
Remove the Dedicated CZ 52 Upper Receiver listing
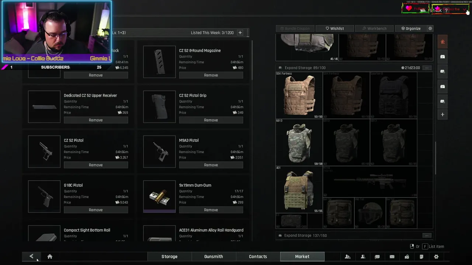[x=96, y=120]
